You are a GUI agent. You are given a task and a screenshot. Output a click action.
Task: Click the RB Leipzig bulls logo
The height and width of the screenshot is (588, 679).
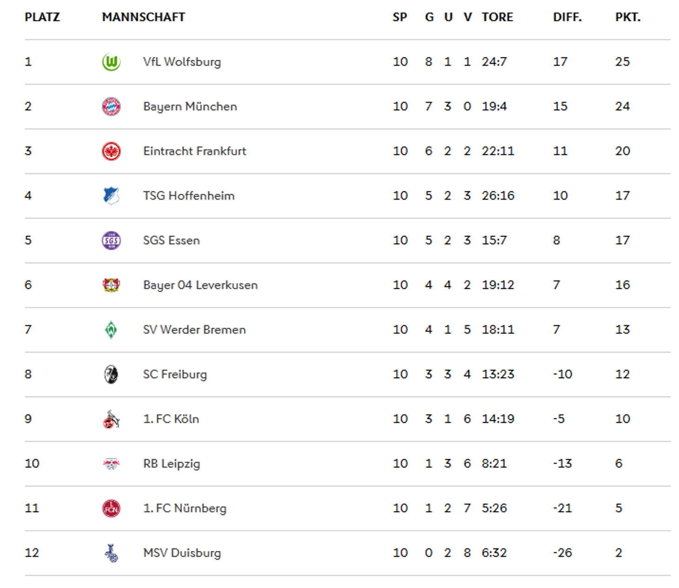tap(111, 464)
